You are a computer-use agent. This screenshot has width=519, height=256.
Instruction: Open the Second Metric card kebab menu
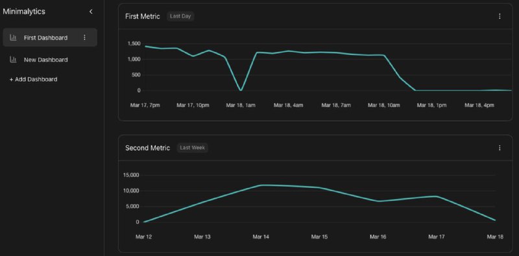(500, 148)
